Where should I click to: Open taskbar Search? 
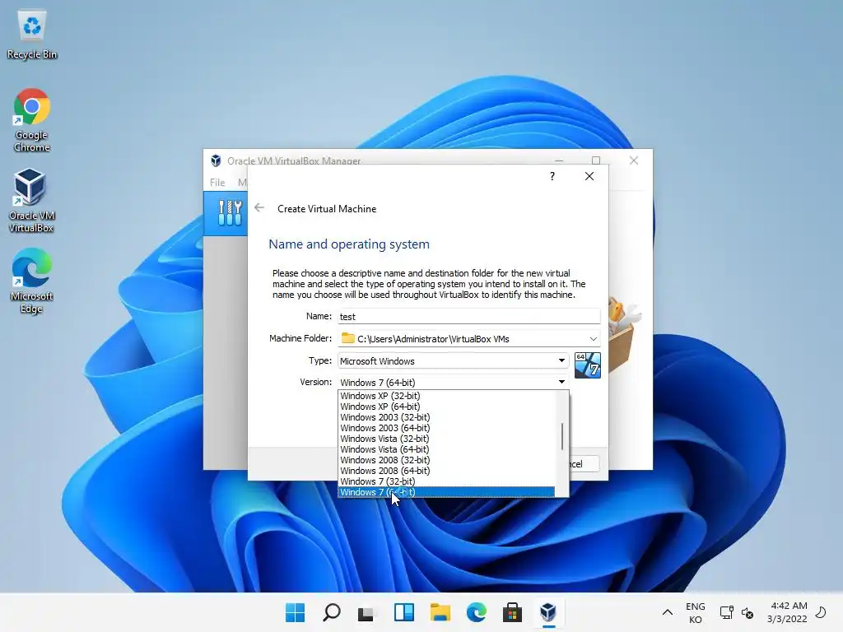[331, 612]
